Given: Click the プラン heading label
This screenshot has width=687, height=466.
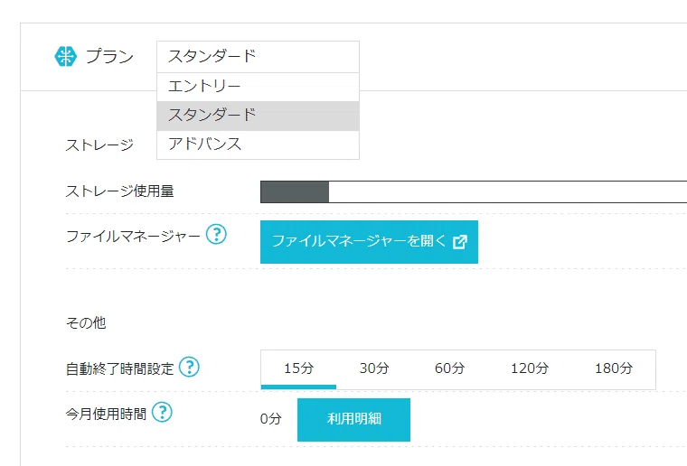Looking at the screenshot, I should coord(109,56).
